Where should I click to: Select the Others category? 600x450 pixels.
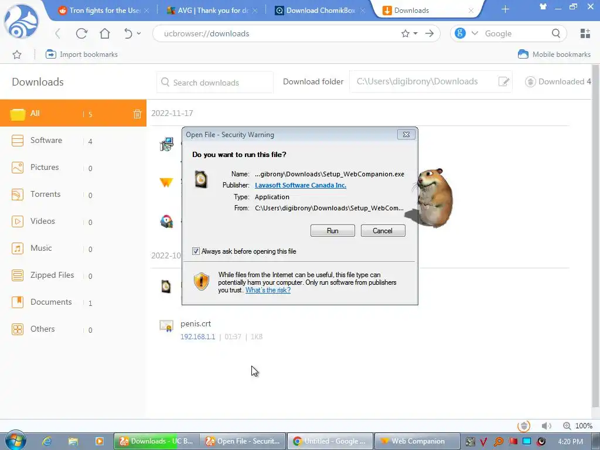(x=73, y=329)
